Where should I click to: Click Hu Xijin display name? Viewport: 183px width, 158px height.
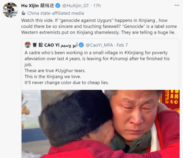38,5
